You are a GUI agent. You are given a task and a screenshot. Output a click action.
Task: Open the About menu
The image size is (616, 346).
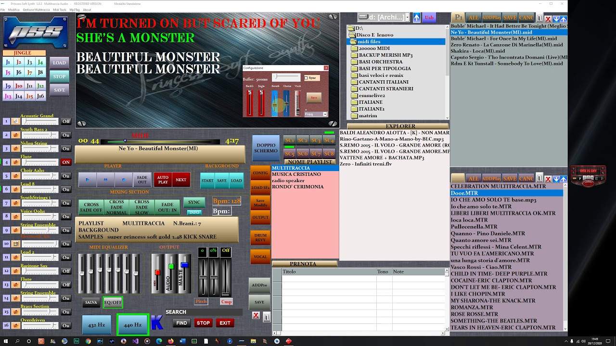[87, 10]
